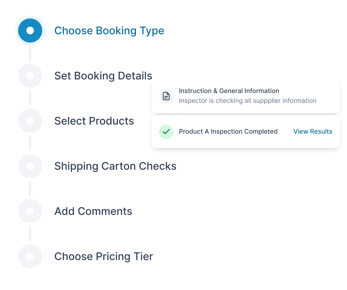
Task: Select the Select Products step circle
Action: pyautogui.click(x=30, y=121)
